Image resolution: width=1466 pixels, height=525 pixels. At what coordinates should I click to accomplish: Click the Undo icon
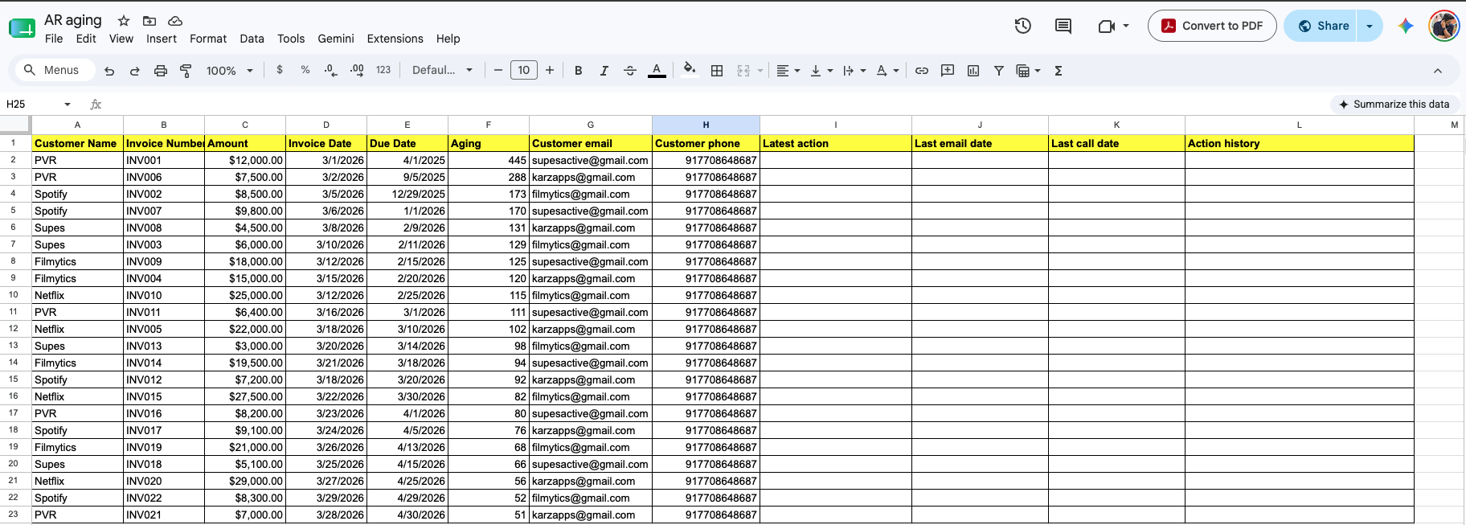coord(109,71)
